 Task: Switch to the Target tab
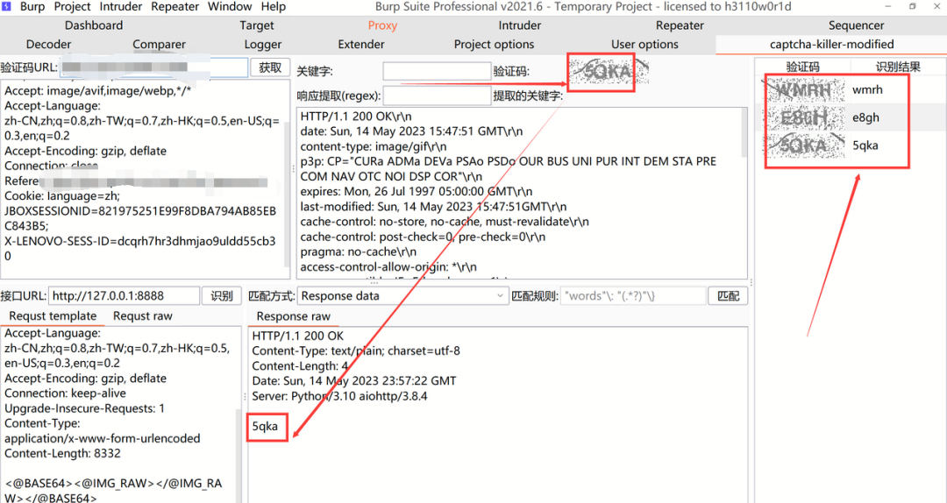(x=257, y=25)
